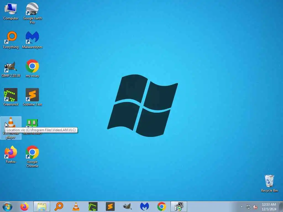Launch Firefox from the taskbar

coord(24,206)
